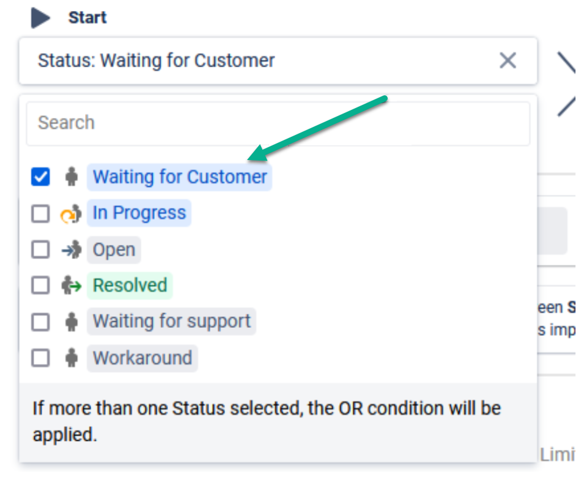Click the X to clear the status filter
The image size is (576, 483).
point(507,61)
